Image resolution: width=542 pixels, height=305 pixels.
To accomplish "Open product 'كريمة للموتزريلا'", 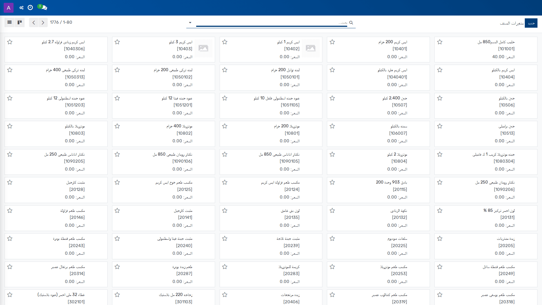I will 289,267.
